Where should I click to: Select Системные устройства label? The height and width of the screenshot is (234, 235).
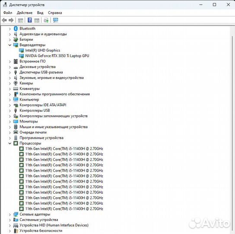(39, 220)
